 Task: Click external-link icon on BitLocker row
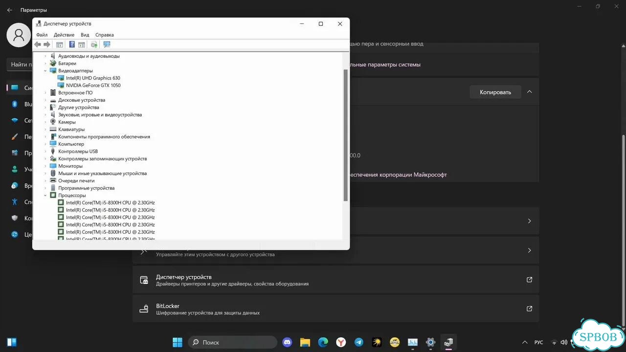click(529, 308)
